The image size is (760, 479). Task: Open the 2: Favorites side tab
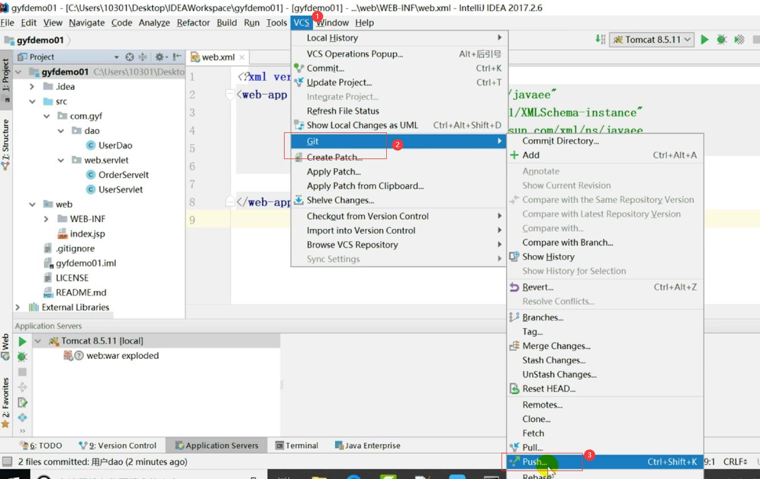[x=6, y=402]
